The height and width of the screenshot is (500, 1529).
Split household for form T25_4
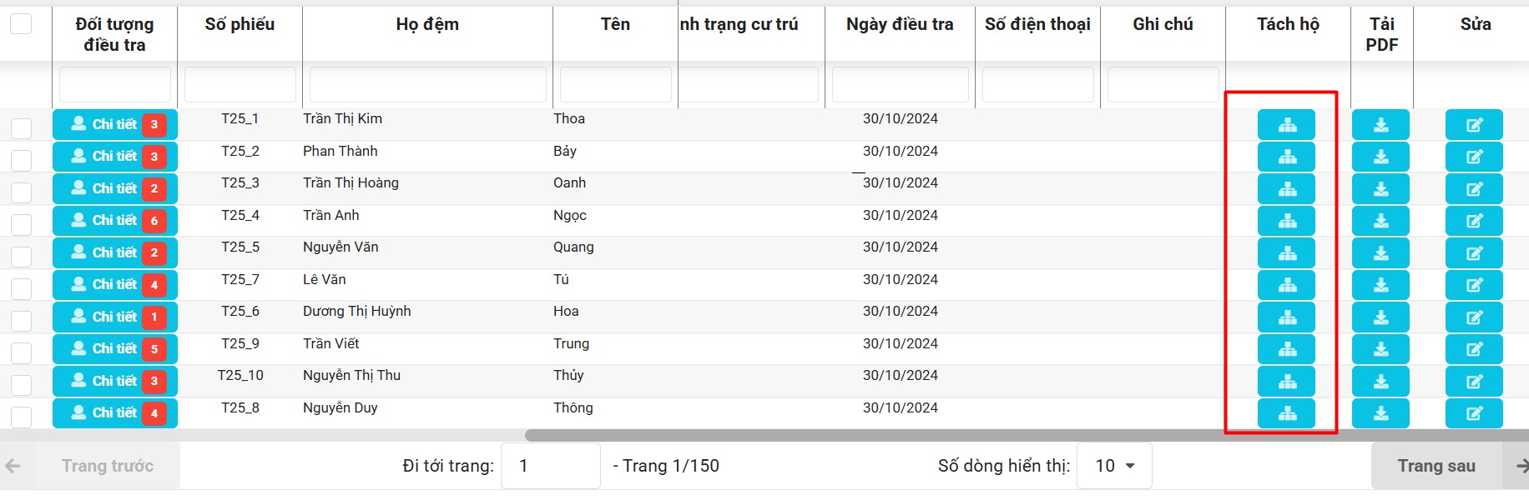pyautogui.click(x=1286, y=221)
